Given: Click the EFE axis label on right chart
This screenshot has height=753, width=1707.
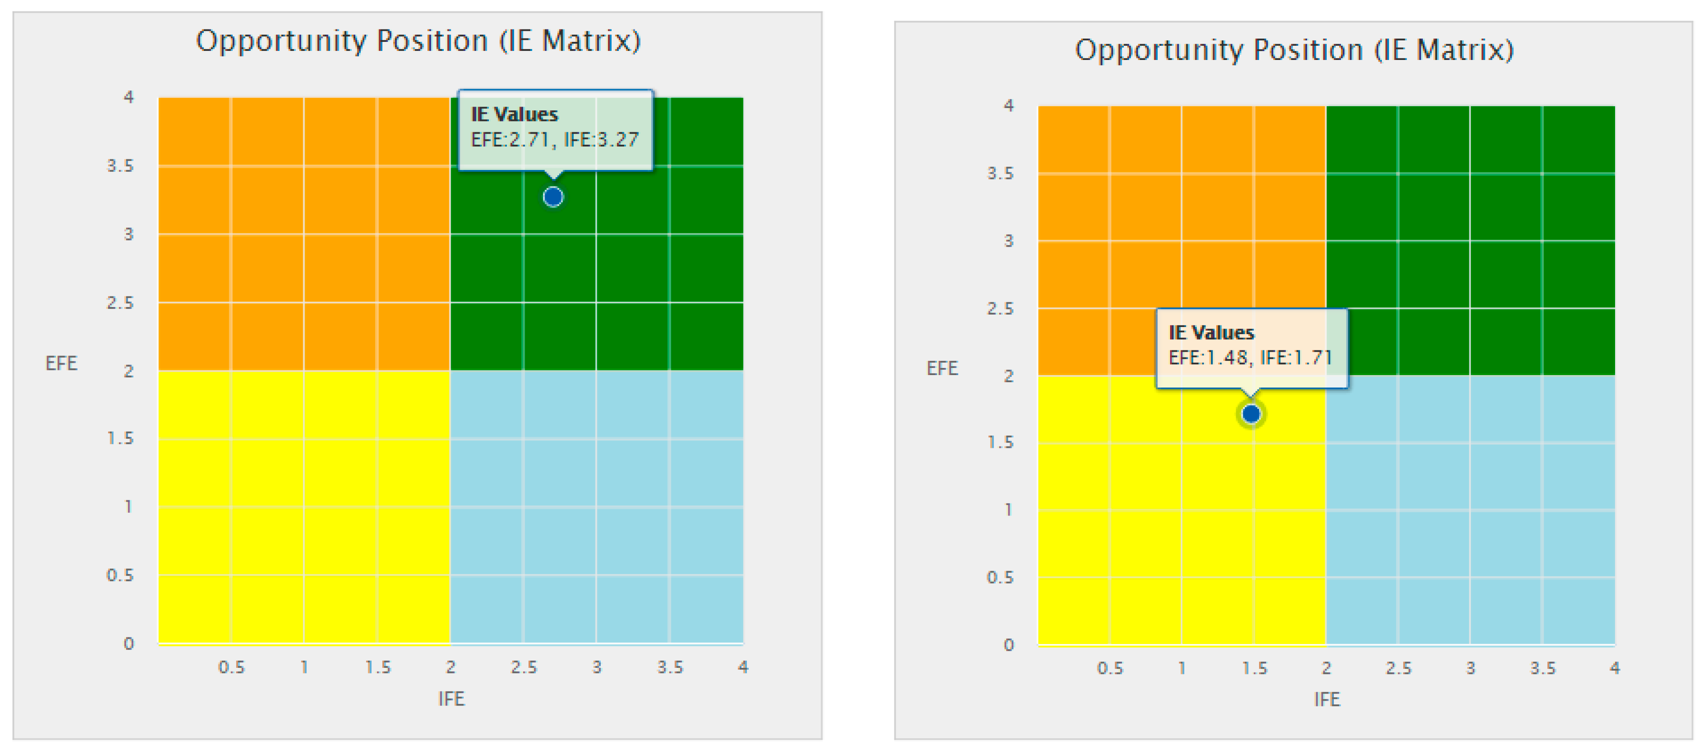Looking at the screenshot, I should (942, 368).
